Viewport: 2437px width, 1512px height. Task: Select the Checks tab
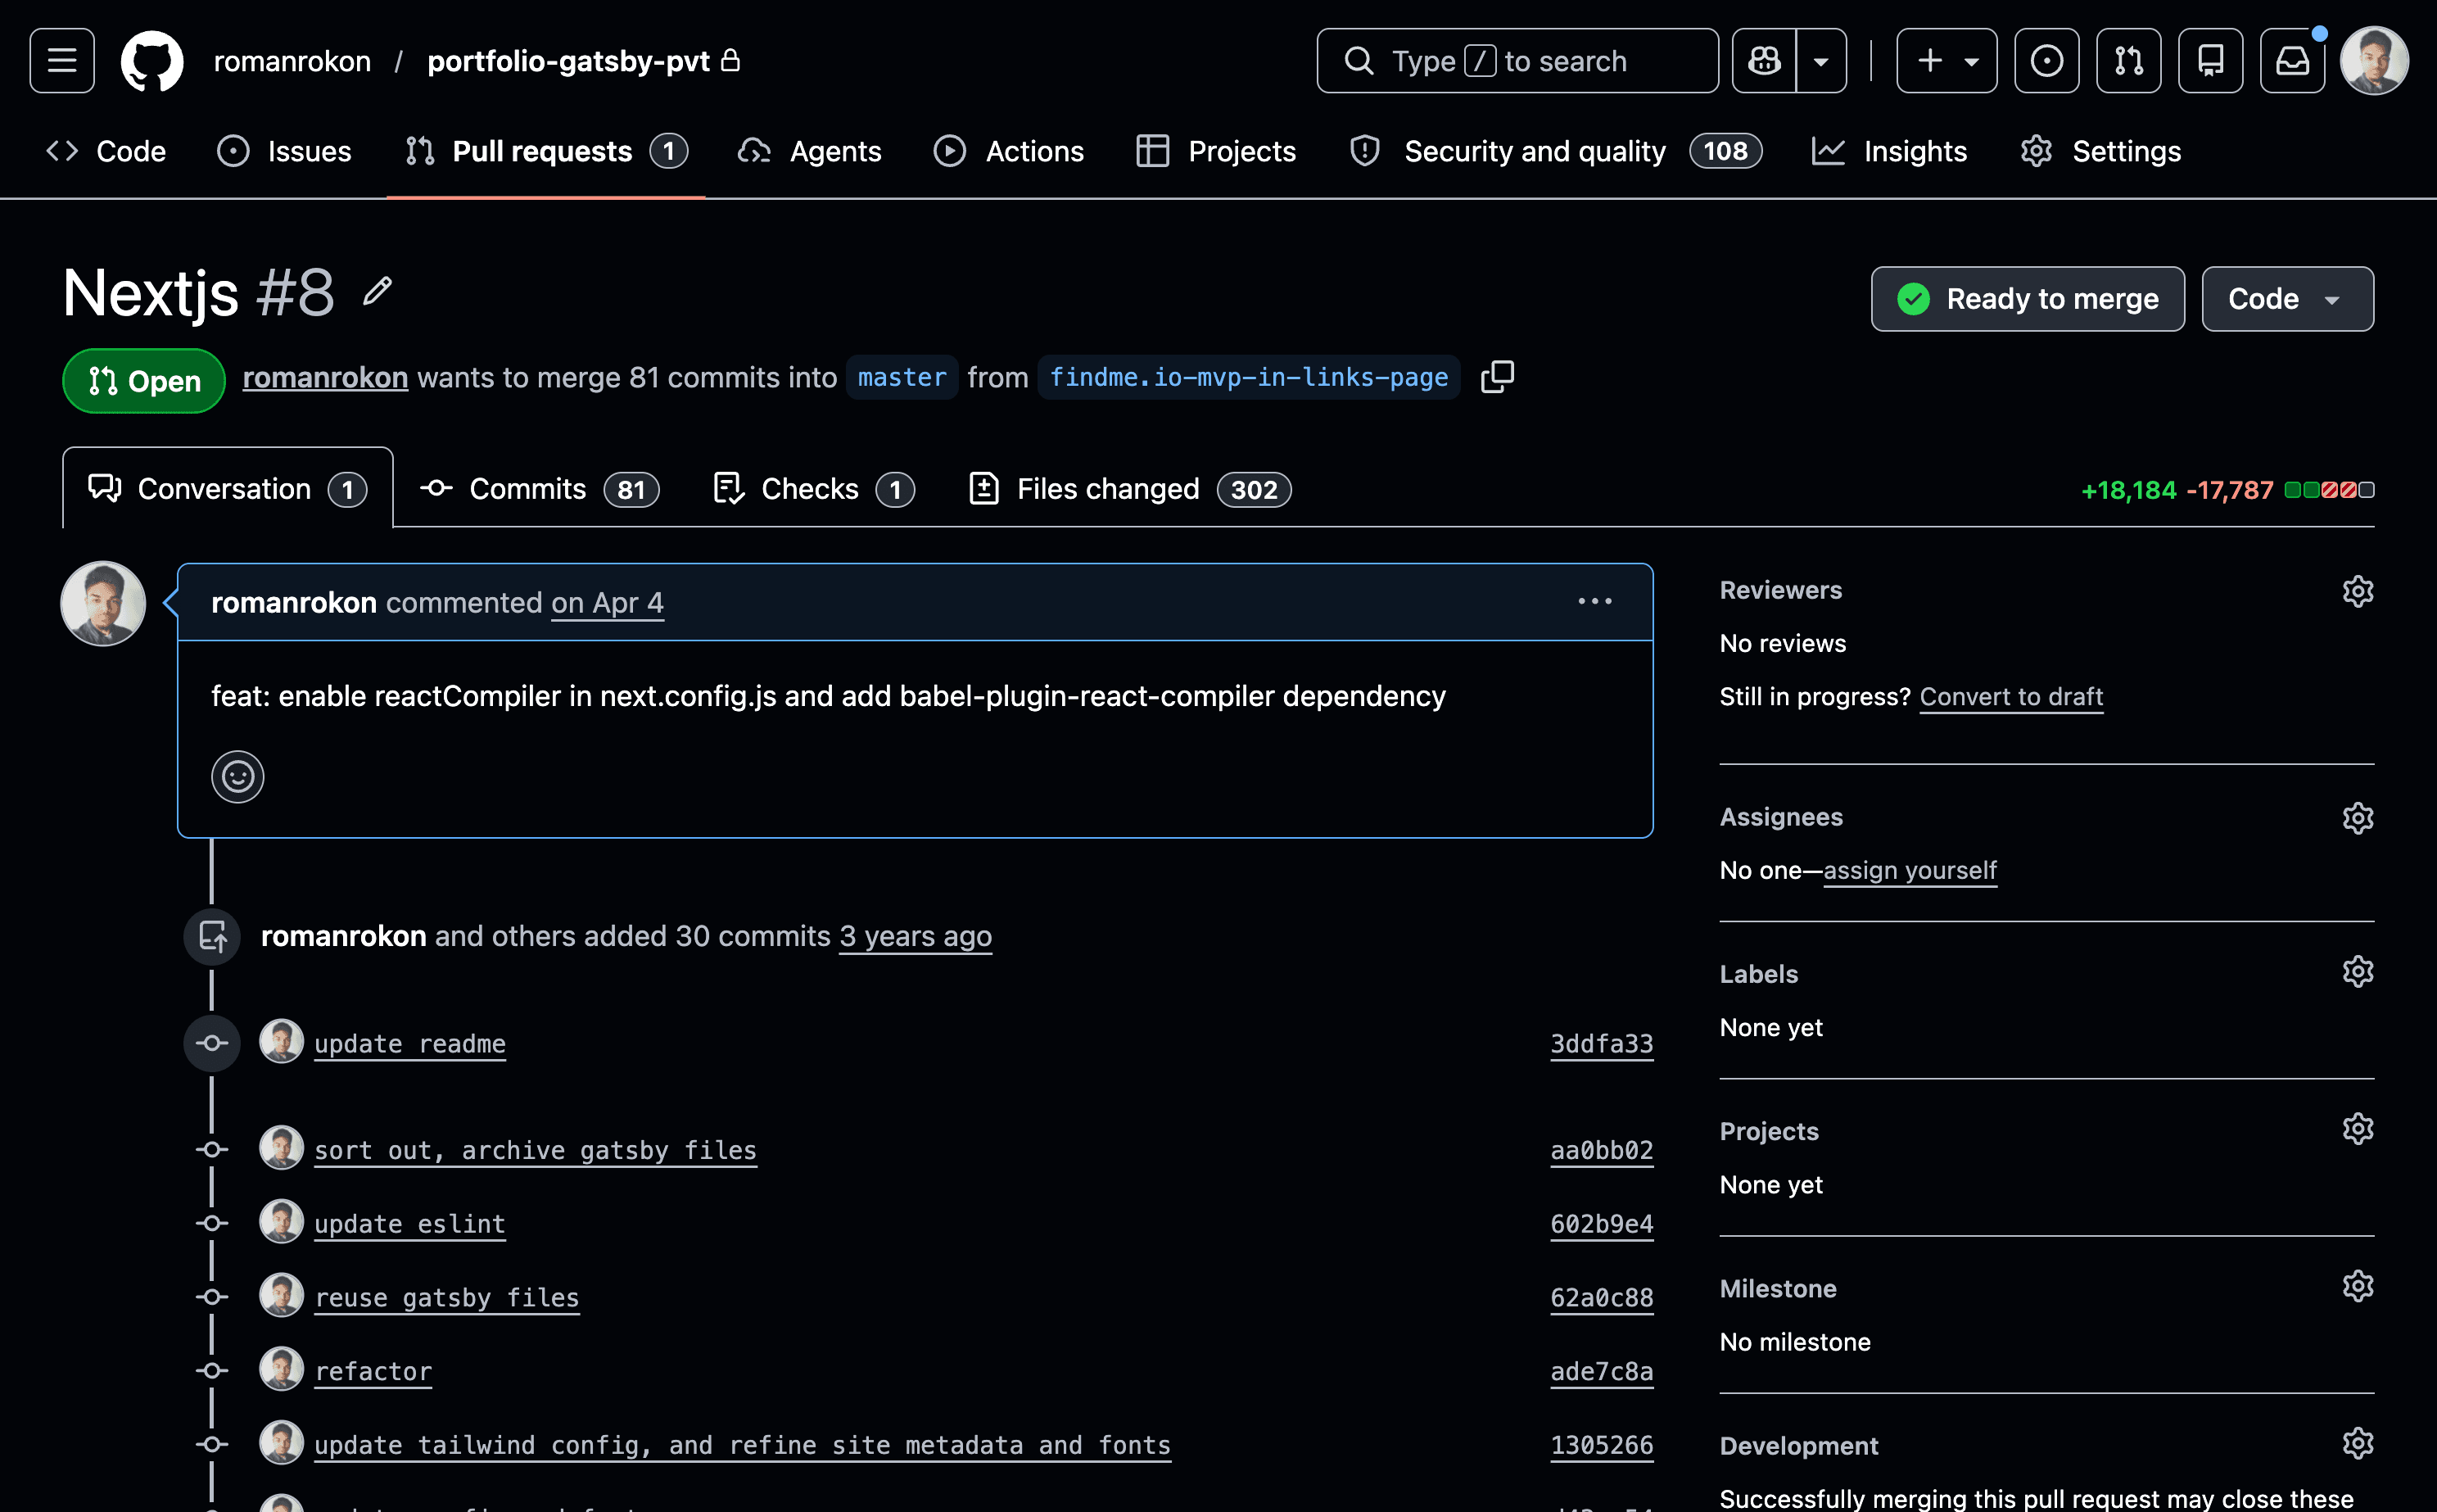click(814, 489)
